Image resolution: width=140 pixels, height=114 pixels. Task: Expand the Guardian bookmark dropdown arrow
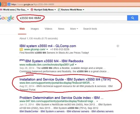pyautogui.click(x=28, y=10)
